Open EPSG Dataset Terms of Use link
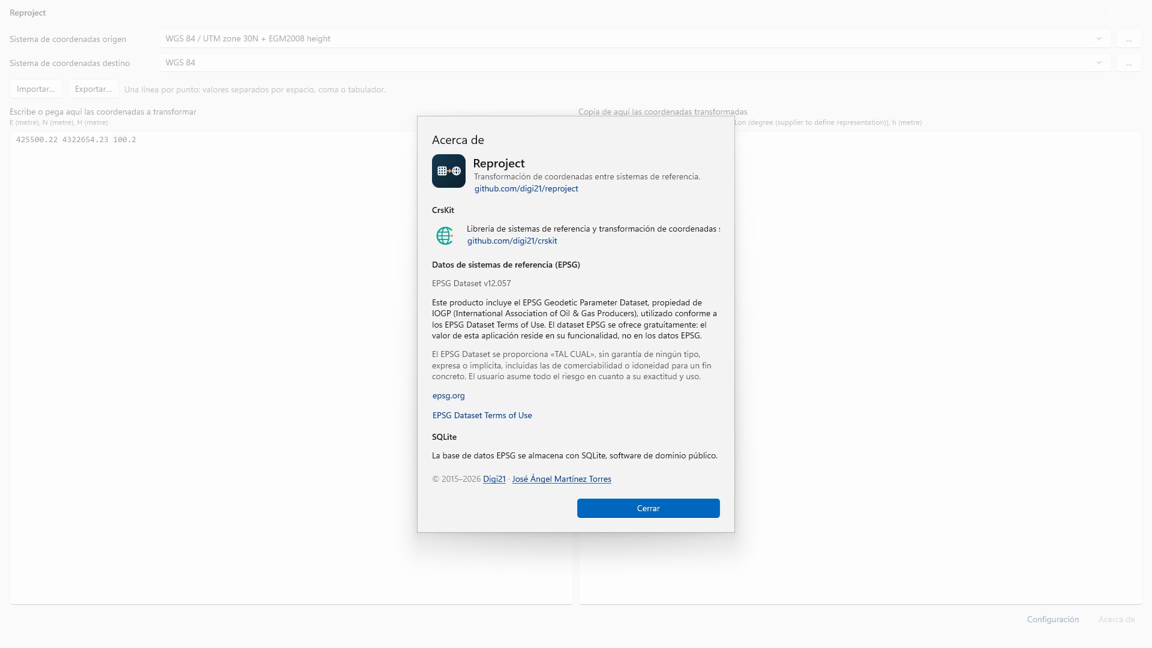 pos(482,415)
